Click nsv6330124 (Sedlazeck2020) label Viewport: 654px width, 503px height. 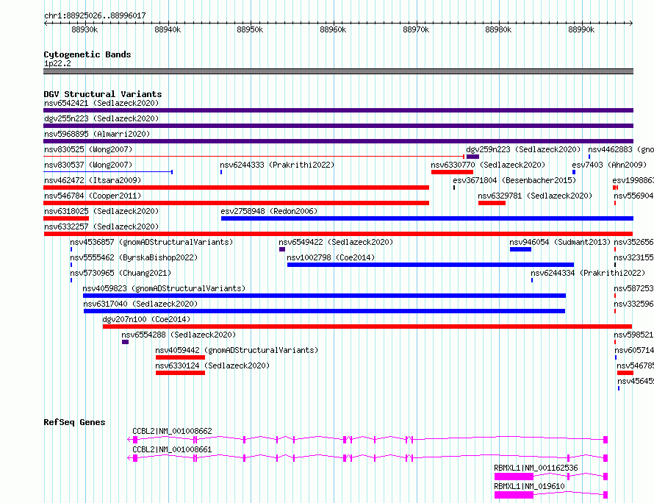[212, 365]
